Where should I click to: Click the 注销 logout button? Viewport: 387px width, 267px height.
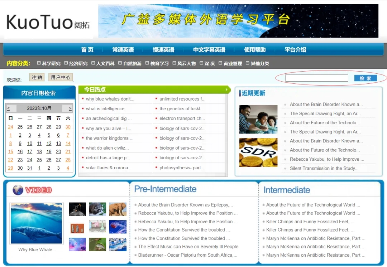tap(37, 77)
